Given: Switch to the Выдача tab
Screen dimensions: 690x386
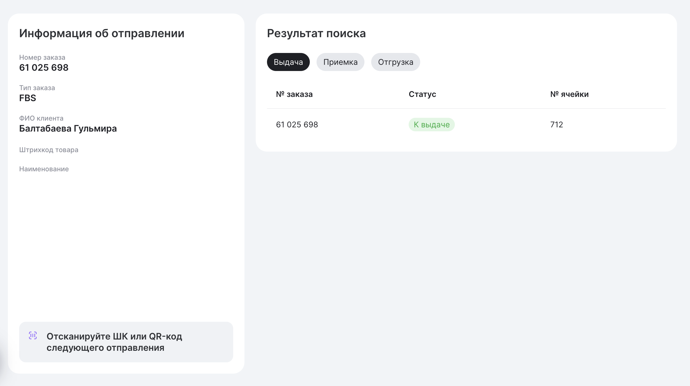Looking at the screenshot, I should 288,62.
